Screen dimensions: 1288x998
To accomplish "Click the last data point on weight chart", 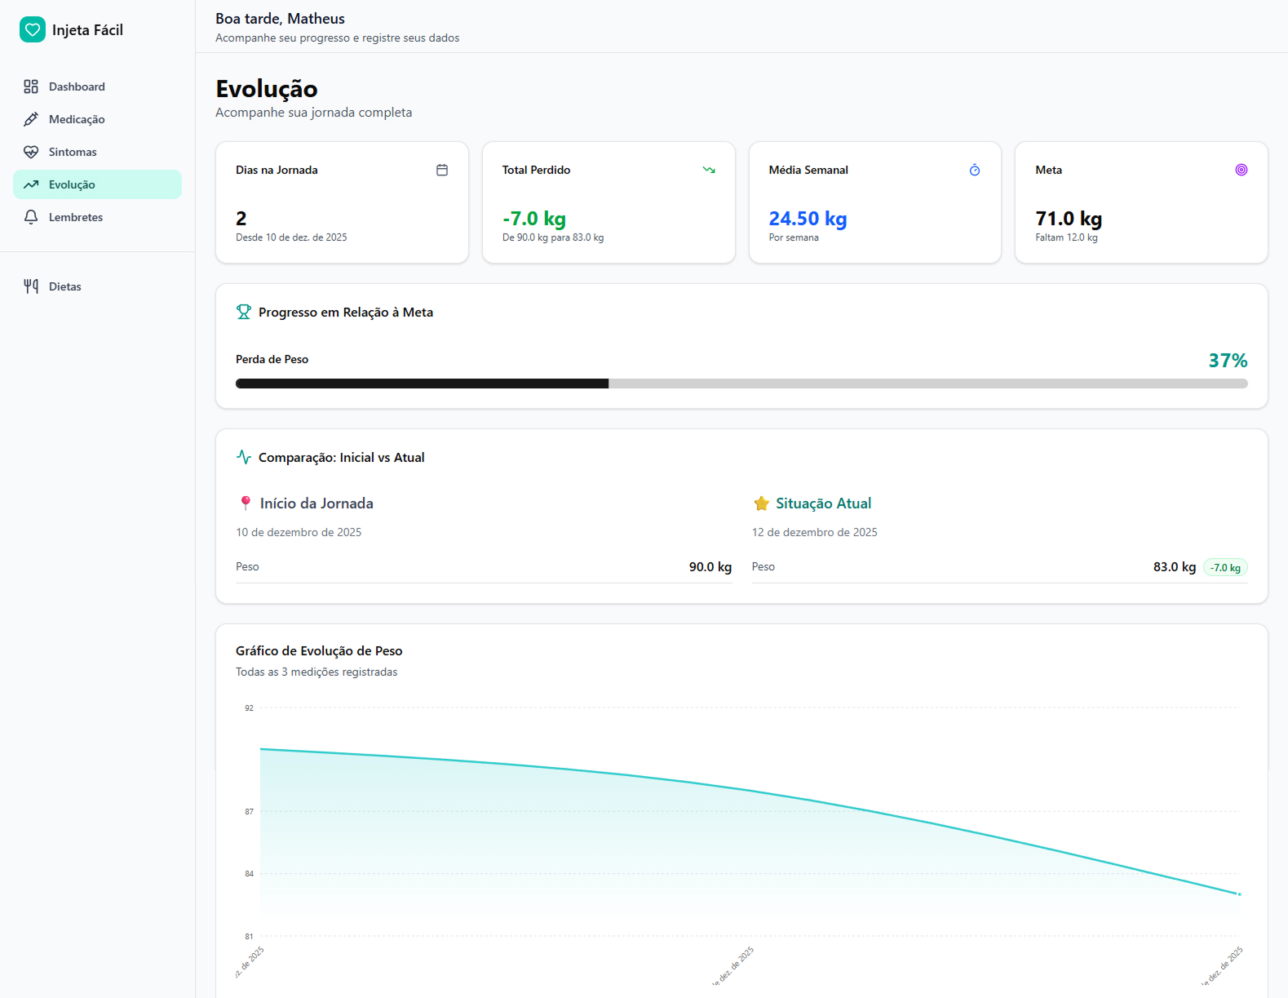I will pyautogui.click(x=1239, y=894).
